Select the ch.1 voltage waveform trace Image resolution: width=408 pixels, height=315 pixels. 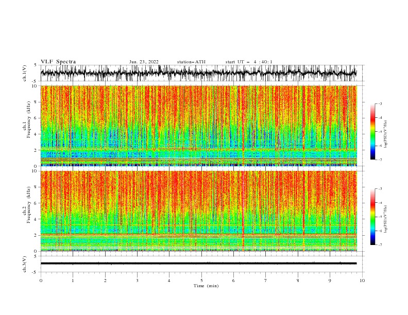pos(198,73)
